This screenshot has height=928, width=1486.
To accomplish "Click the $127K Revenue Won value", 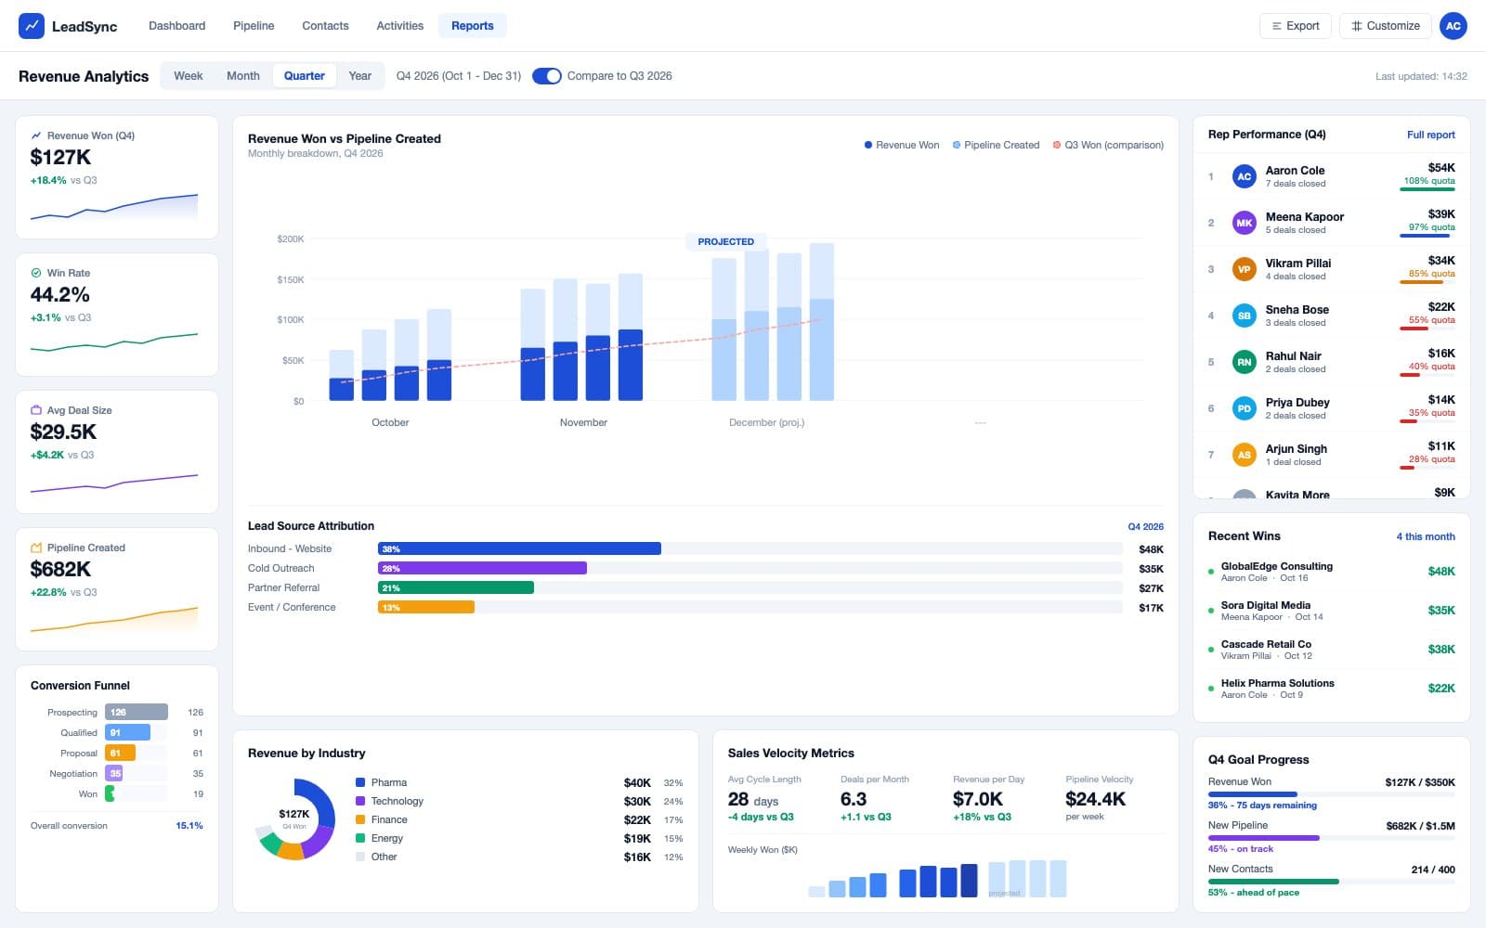I will (61, 157).
